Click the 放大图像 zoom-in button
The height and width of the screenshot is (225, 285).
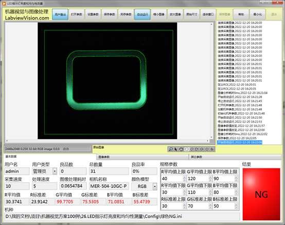tap(175, 14)
